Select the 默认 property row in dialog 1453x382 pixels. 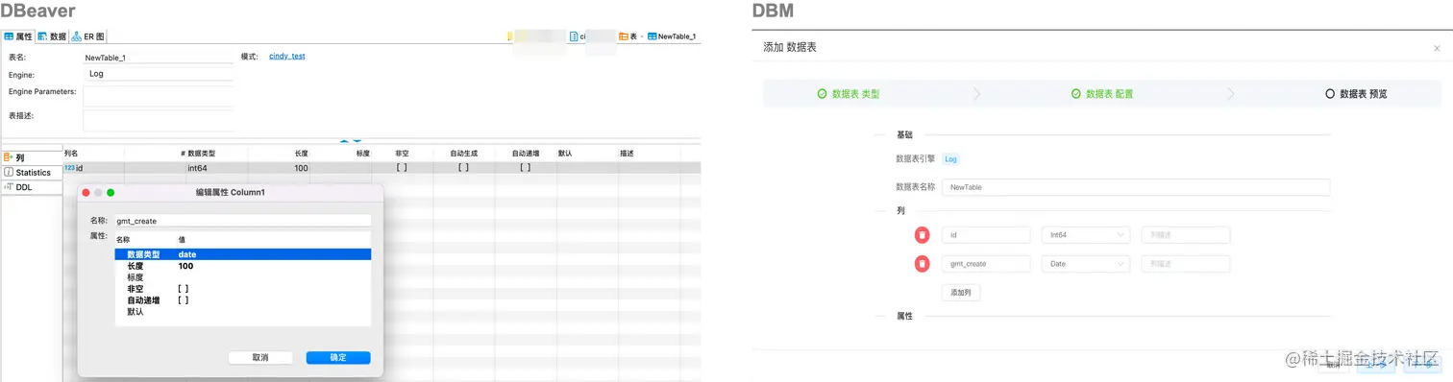(x=243, y=312)
